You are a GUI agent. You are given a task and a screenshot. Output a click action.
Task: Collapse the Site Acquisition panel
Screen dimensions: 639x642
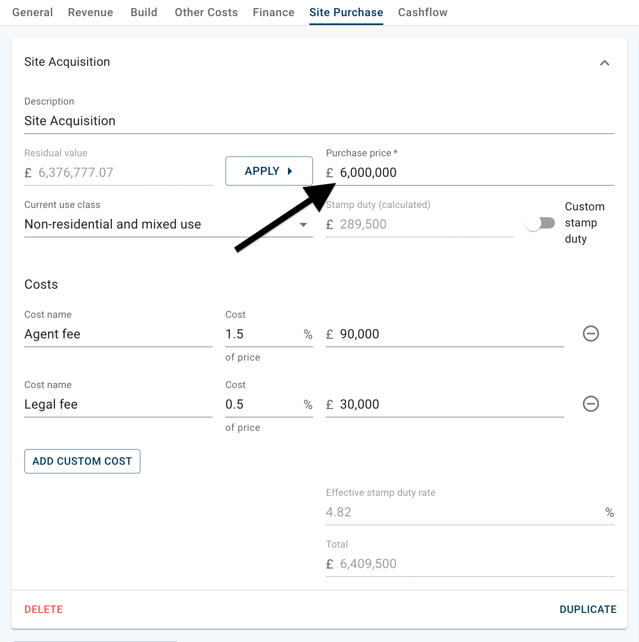[604, 63]
